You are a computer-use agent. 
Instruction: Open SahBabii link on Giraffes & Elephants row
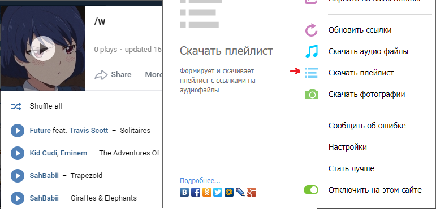[x=44, y=198]
